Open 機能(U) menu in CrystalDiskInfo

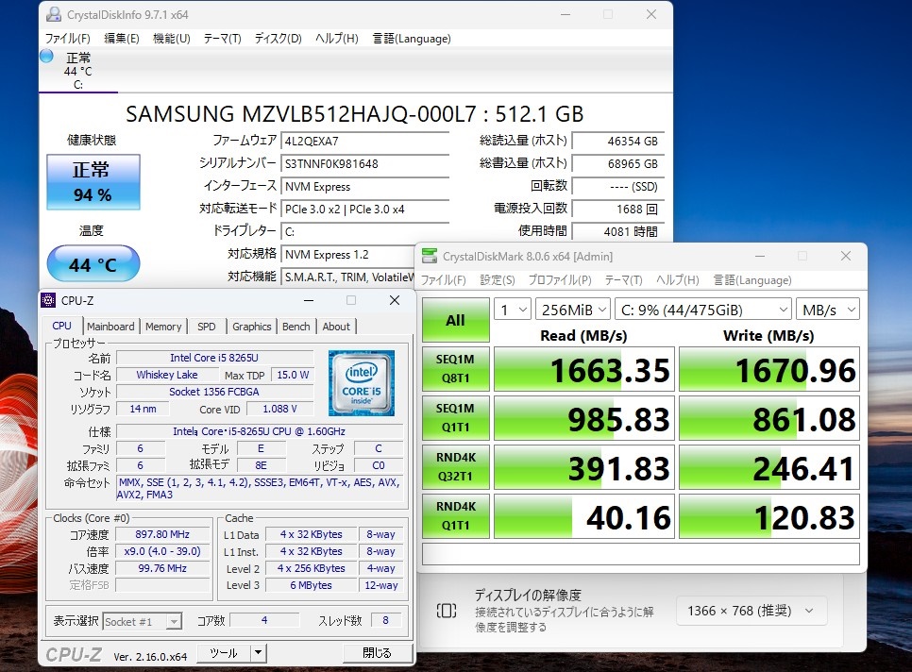click(172, 39)
